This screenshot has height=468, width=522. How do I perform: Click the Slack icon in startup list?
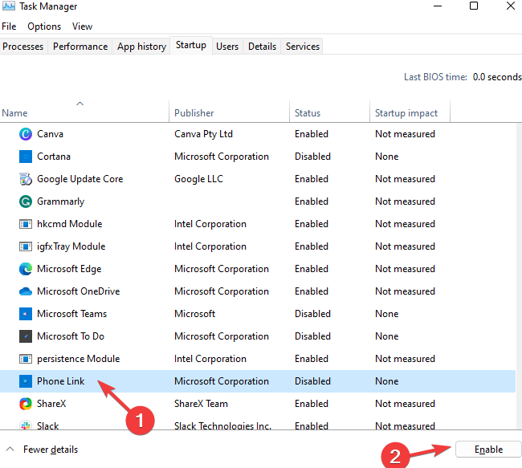point(25,425)
